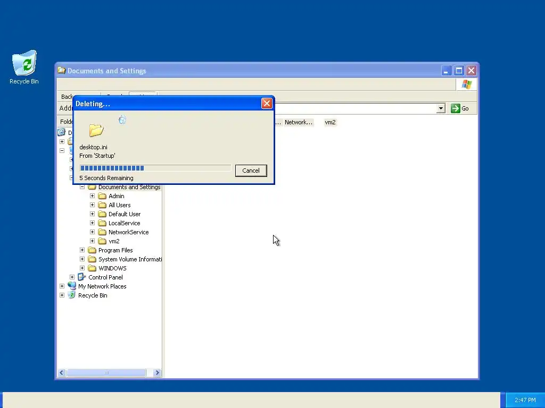Expand the WINDOWS folder node
The height and width of the screenshot is (408, 545).
(x=82, y=268)
